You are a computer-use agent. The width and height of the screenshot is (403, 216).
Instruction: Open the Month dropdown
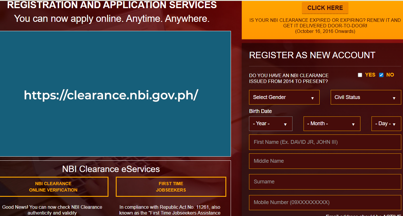(332, 123)
